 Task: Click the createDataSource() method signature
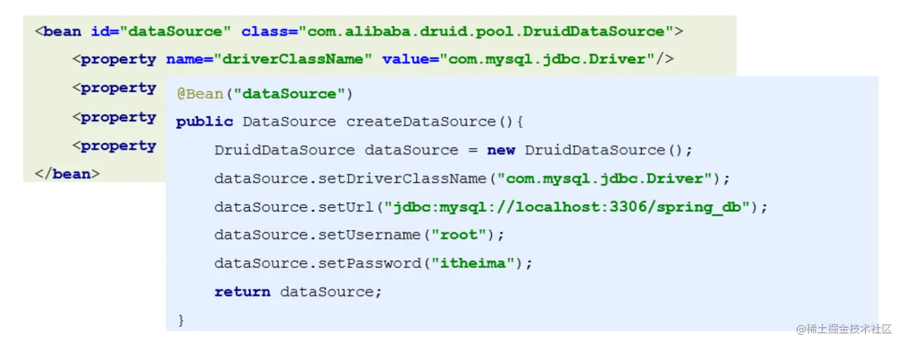coord(350,122)
